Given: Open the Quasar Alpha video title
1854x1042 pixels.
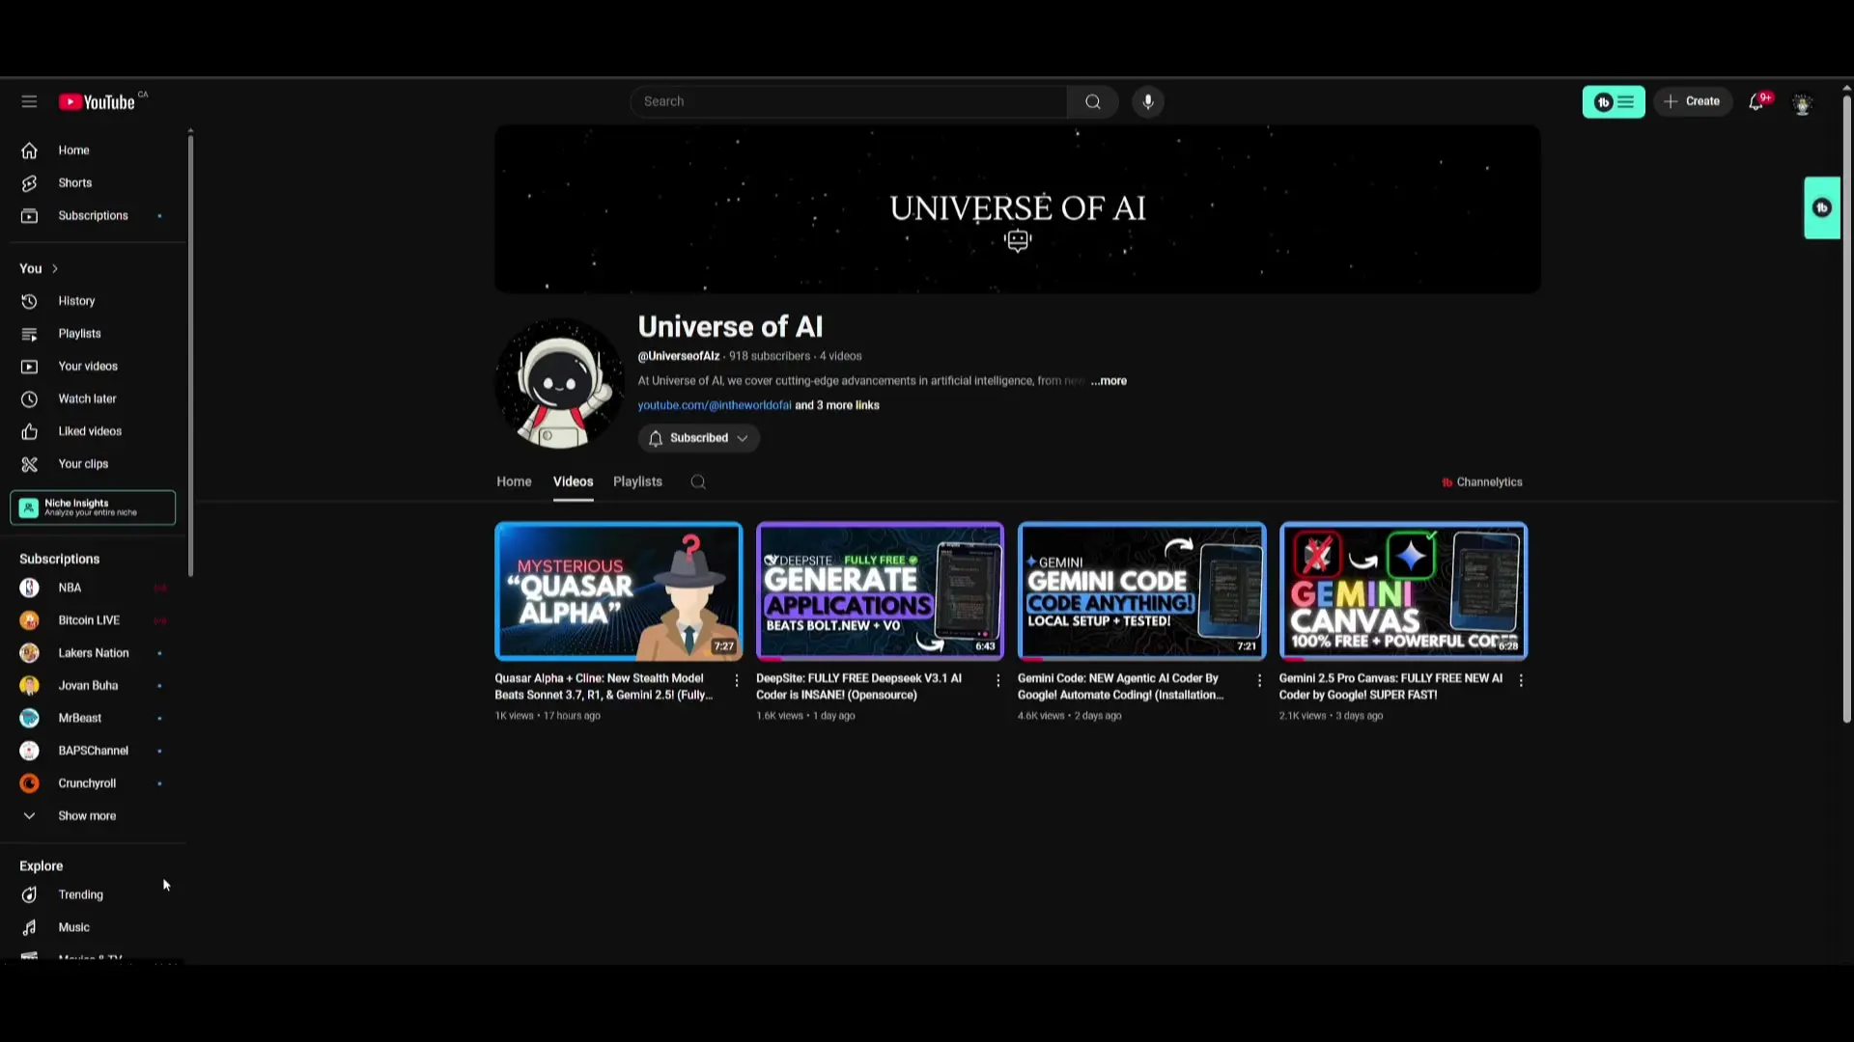Looking at the screenshot, I should pos(605,687).
